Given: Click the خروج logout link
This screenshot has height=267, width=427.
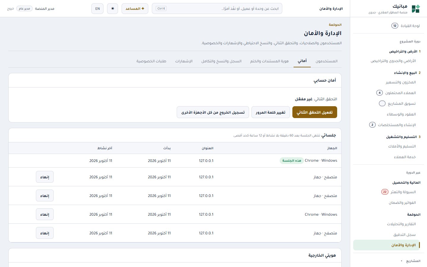Looking at the screenshot, I should click(11, 9).
